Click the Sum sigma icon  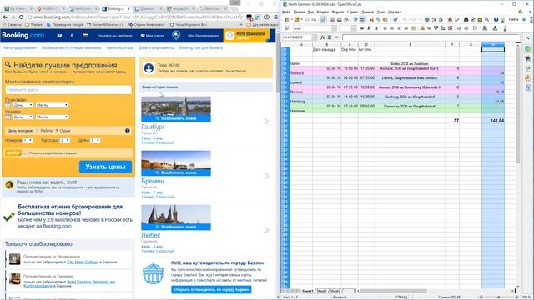click(x=330, y=37)
